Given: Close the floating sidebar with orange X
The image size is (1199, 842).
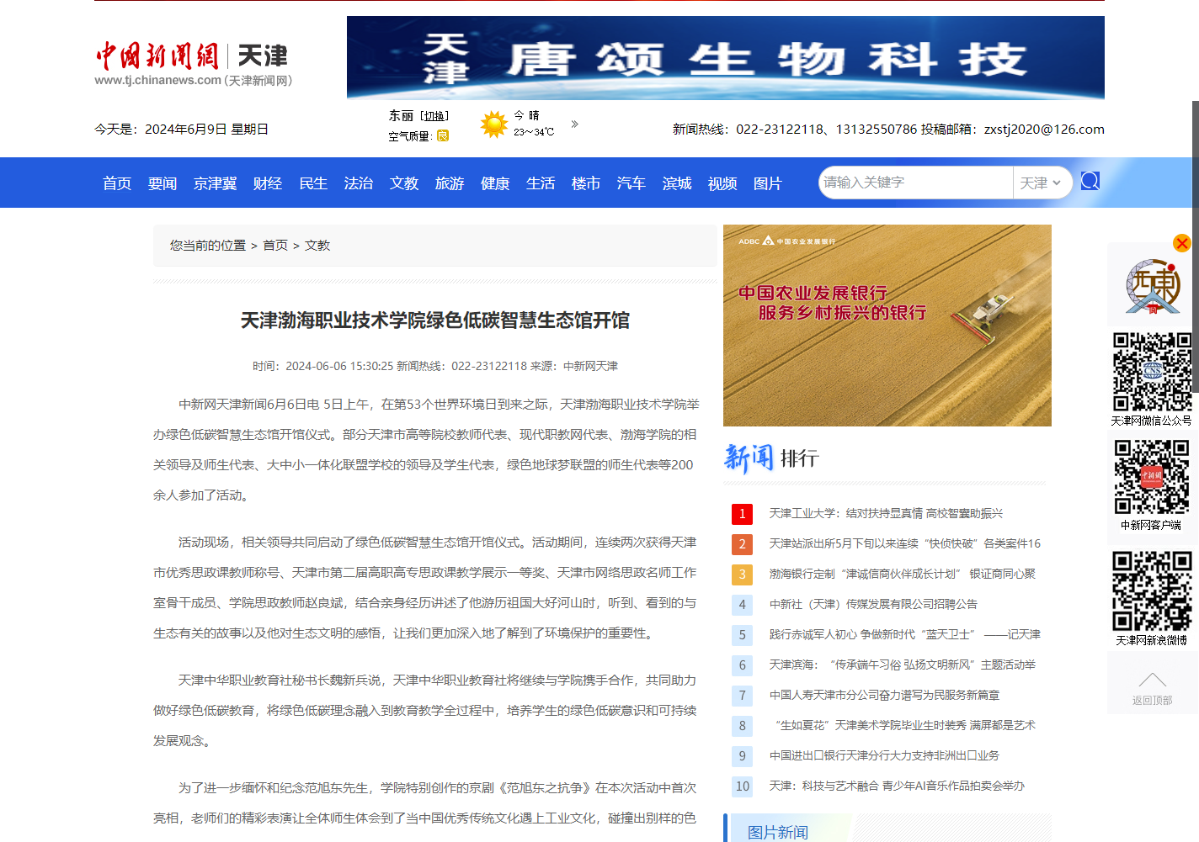Looking at the screenshot, I should click(x=1181, y=243).
